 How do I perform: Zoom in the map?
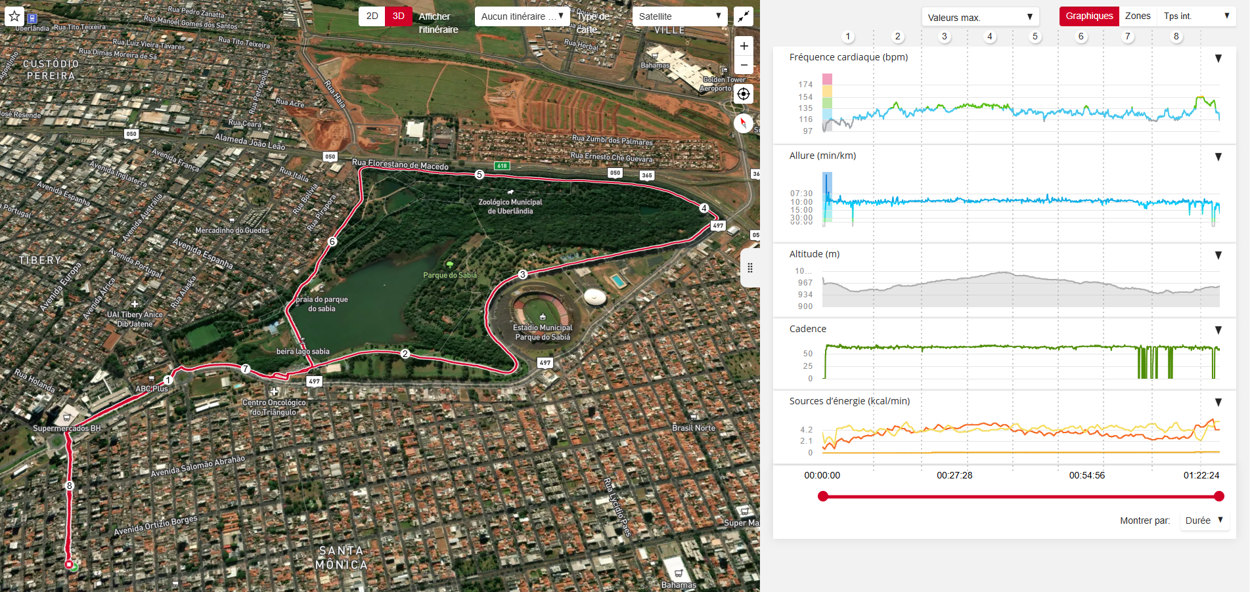[744, 46]
